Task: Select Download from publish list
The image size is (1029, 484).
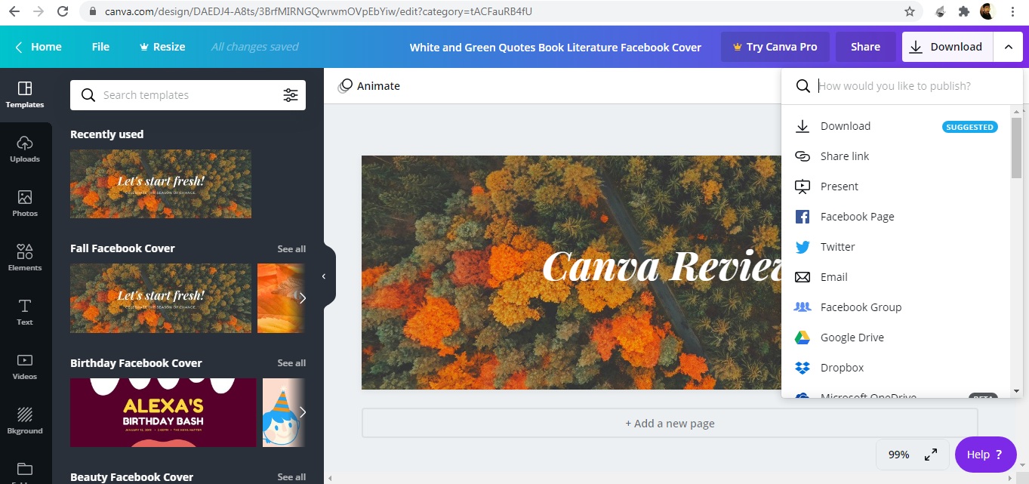Action: click(896, 126)
